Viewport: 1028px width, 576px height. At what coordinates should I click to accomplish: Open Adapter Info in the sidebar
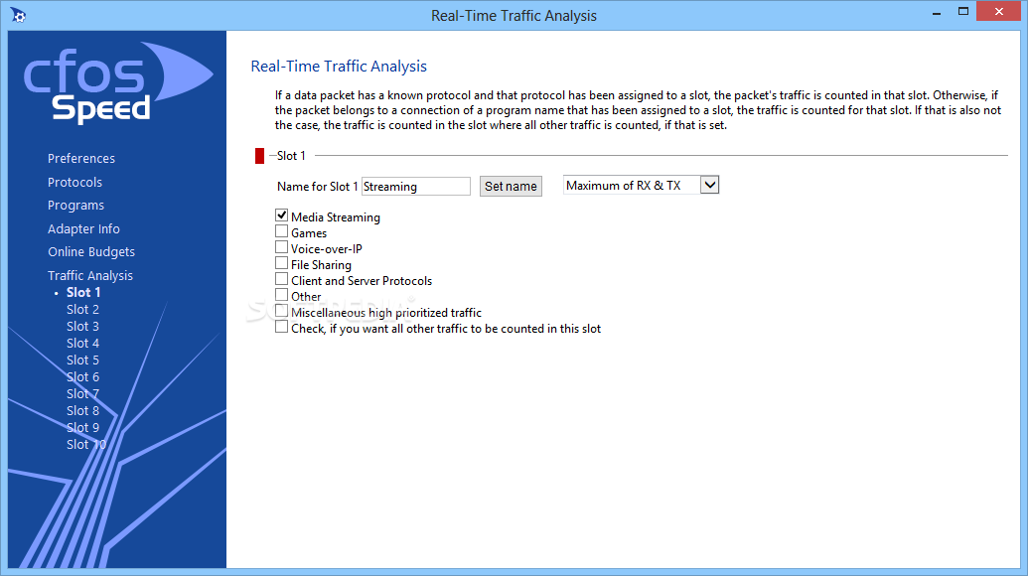(83, 228)
